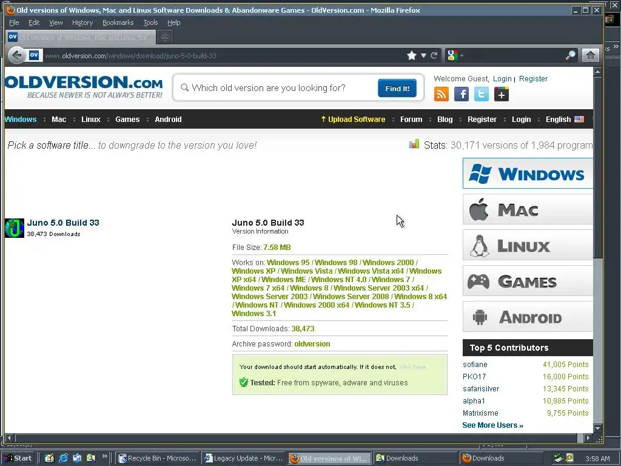The height and width of the screenshot is (466, 621).
Task: Click the site identity OV icon in address bar
Action: coord(34,55)
